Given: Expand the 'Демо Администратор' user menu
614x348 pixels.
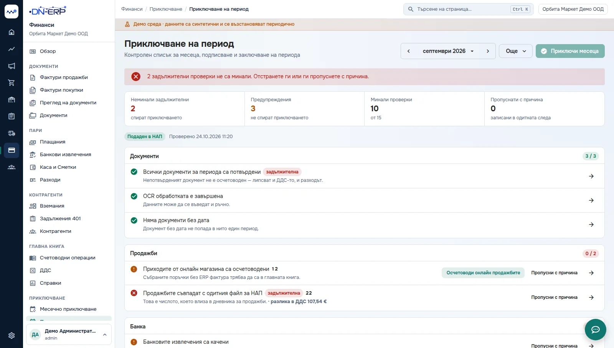Looking at the screenshot, I should click(69, 335).
